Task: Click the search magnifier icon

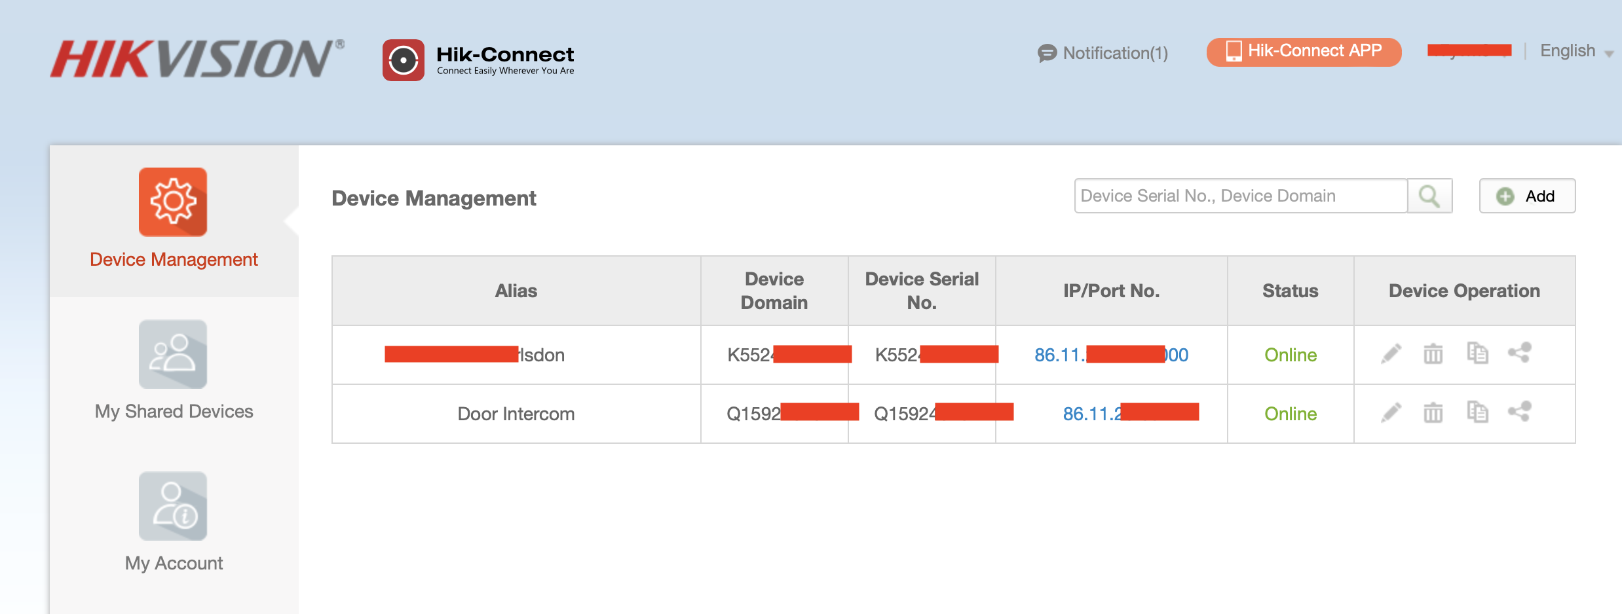Action: 1429,195
